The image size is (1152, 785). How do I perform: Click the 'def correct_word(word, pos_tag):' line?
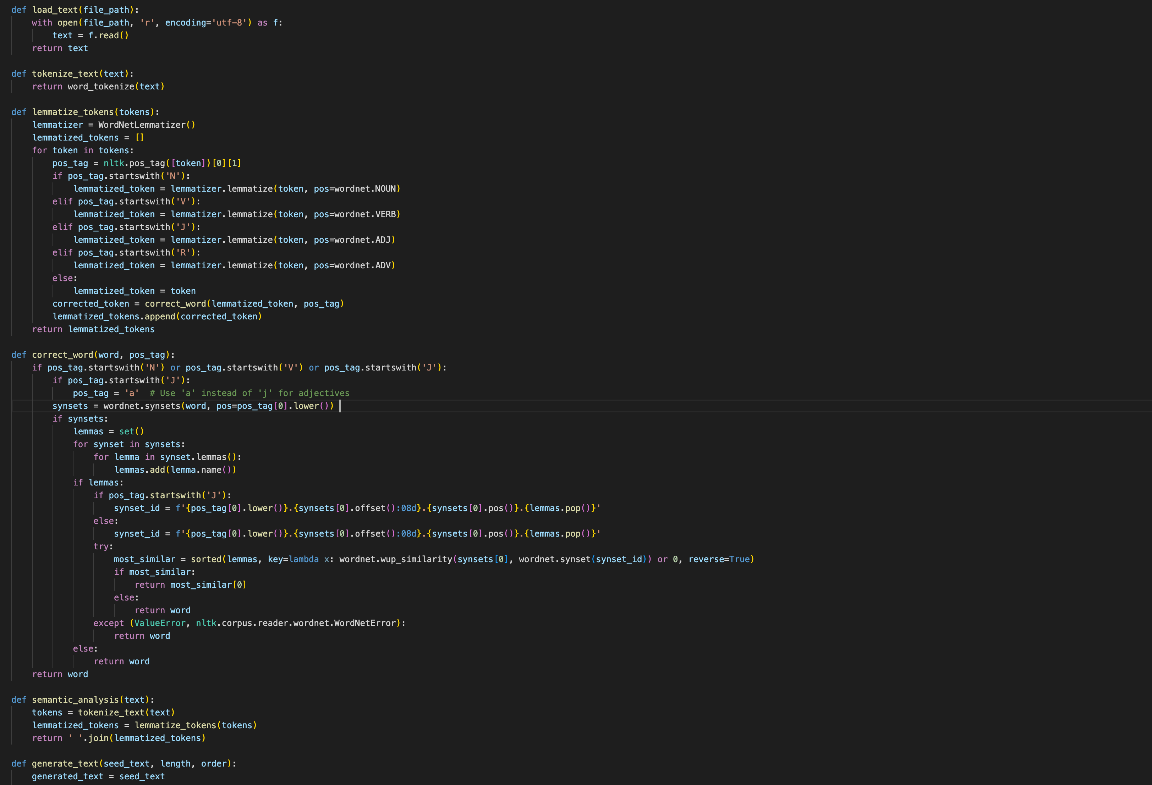[x=93, y=355]
